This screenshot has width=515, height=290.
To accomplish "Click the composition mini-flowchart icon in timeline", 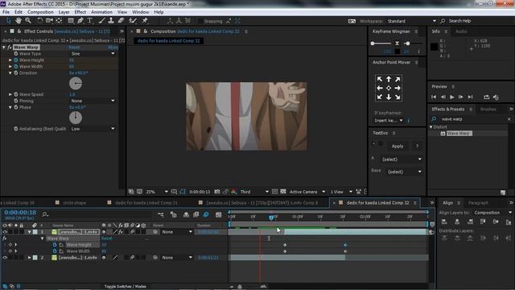I will (161, 215).
